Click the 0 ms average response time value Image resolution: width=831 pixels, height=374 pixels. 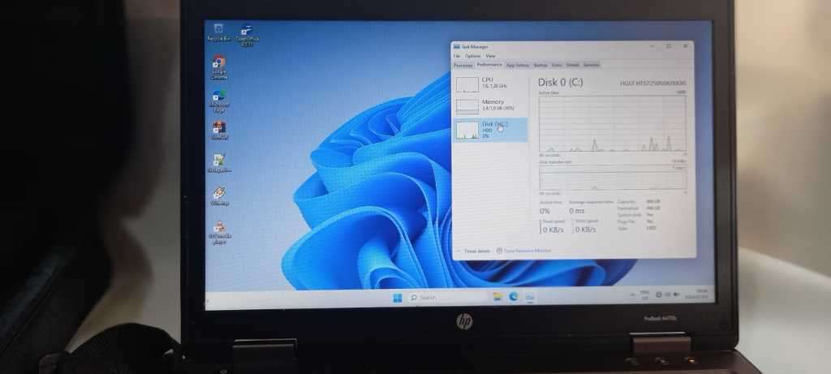[x=577, y=211]
